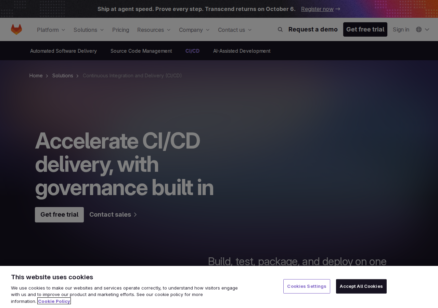Open Cookies Settings
The height and width of the screenshot is (308, 438).
point(307,286)
